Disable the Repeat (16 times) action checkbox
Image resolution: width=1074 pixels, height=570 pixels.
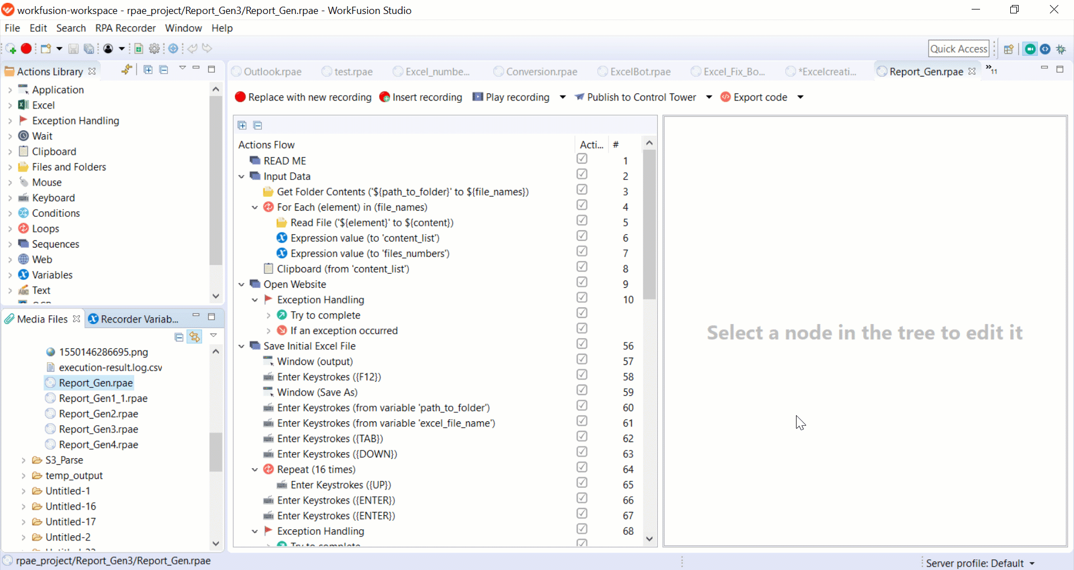coord(582,468)
